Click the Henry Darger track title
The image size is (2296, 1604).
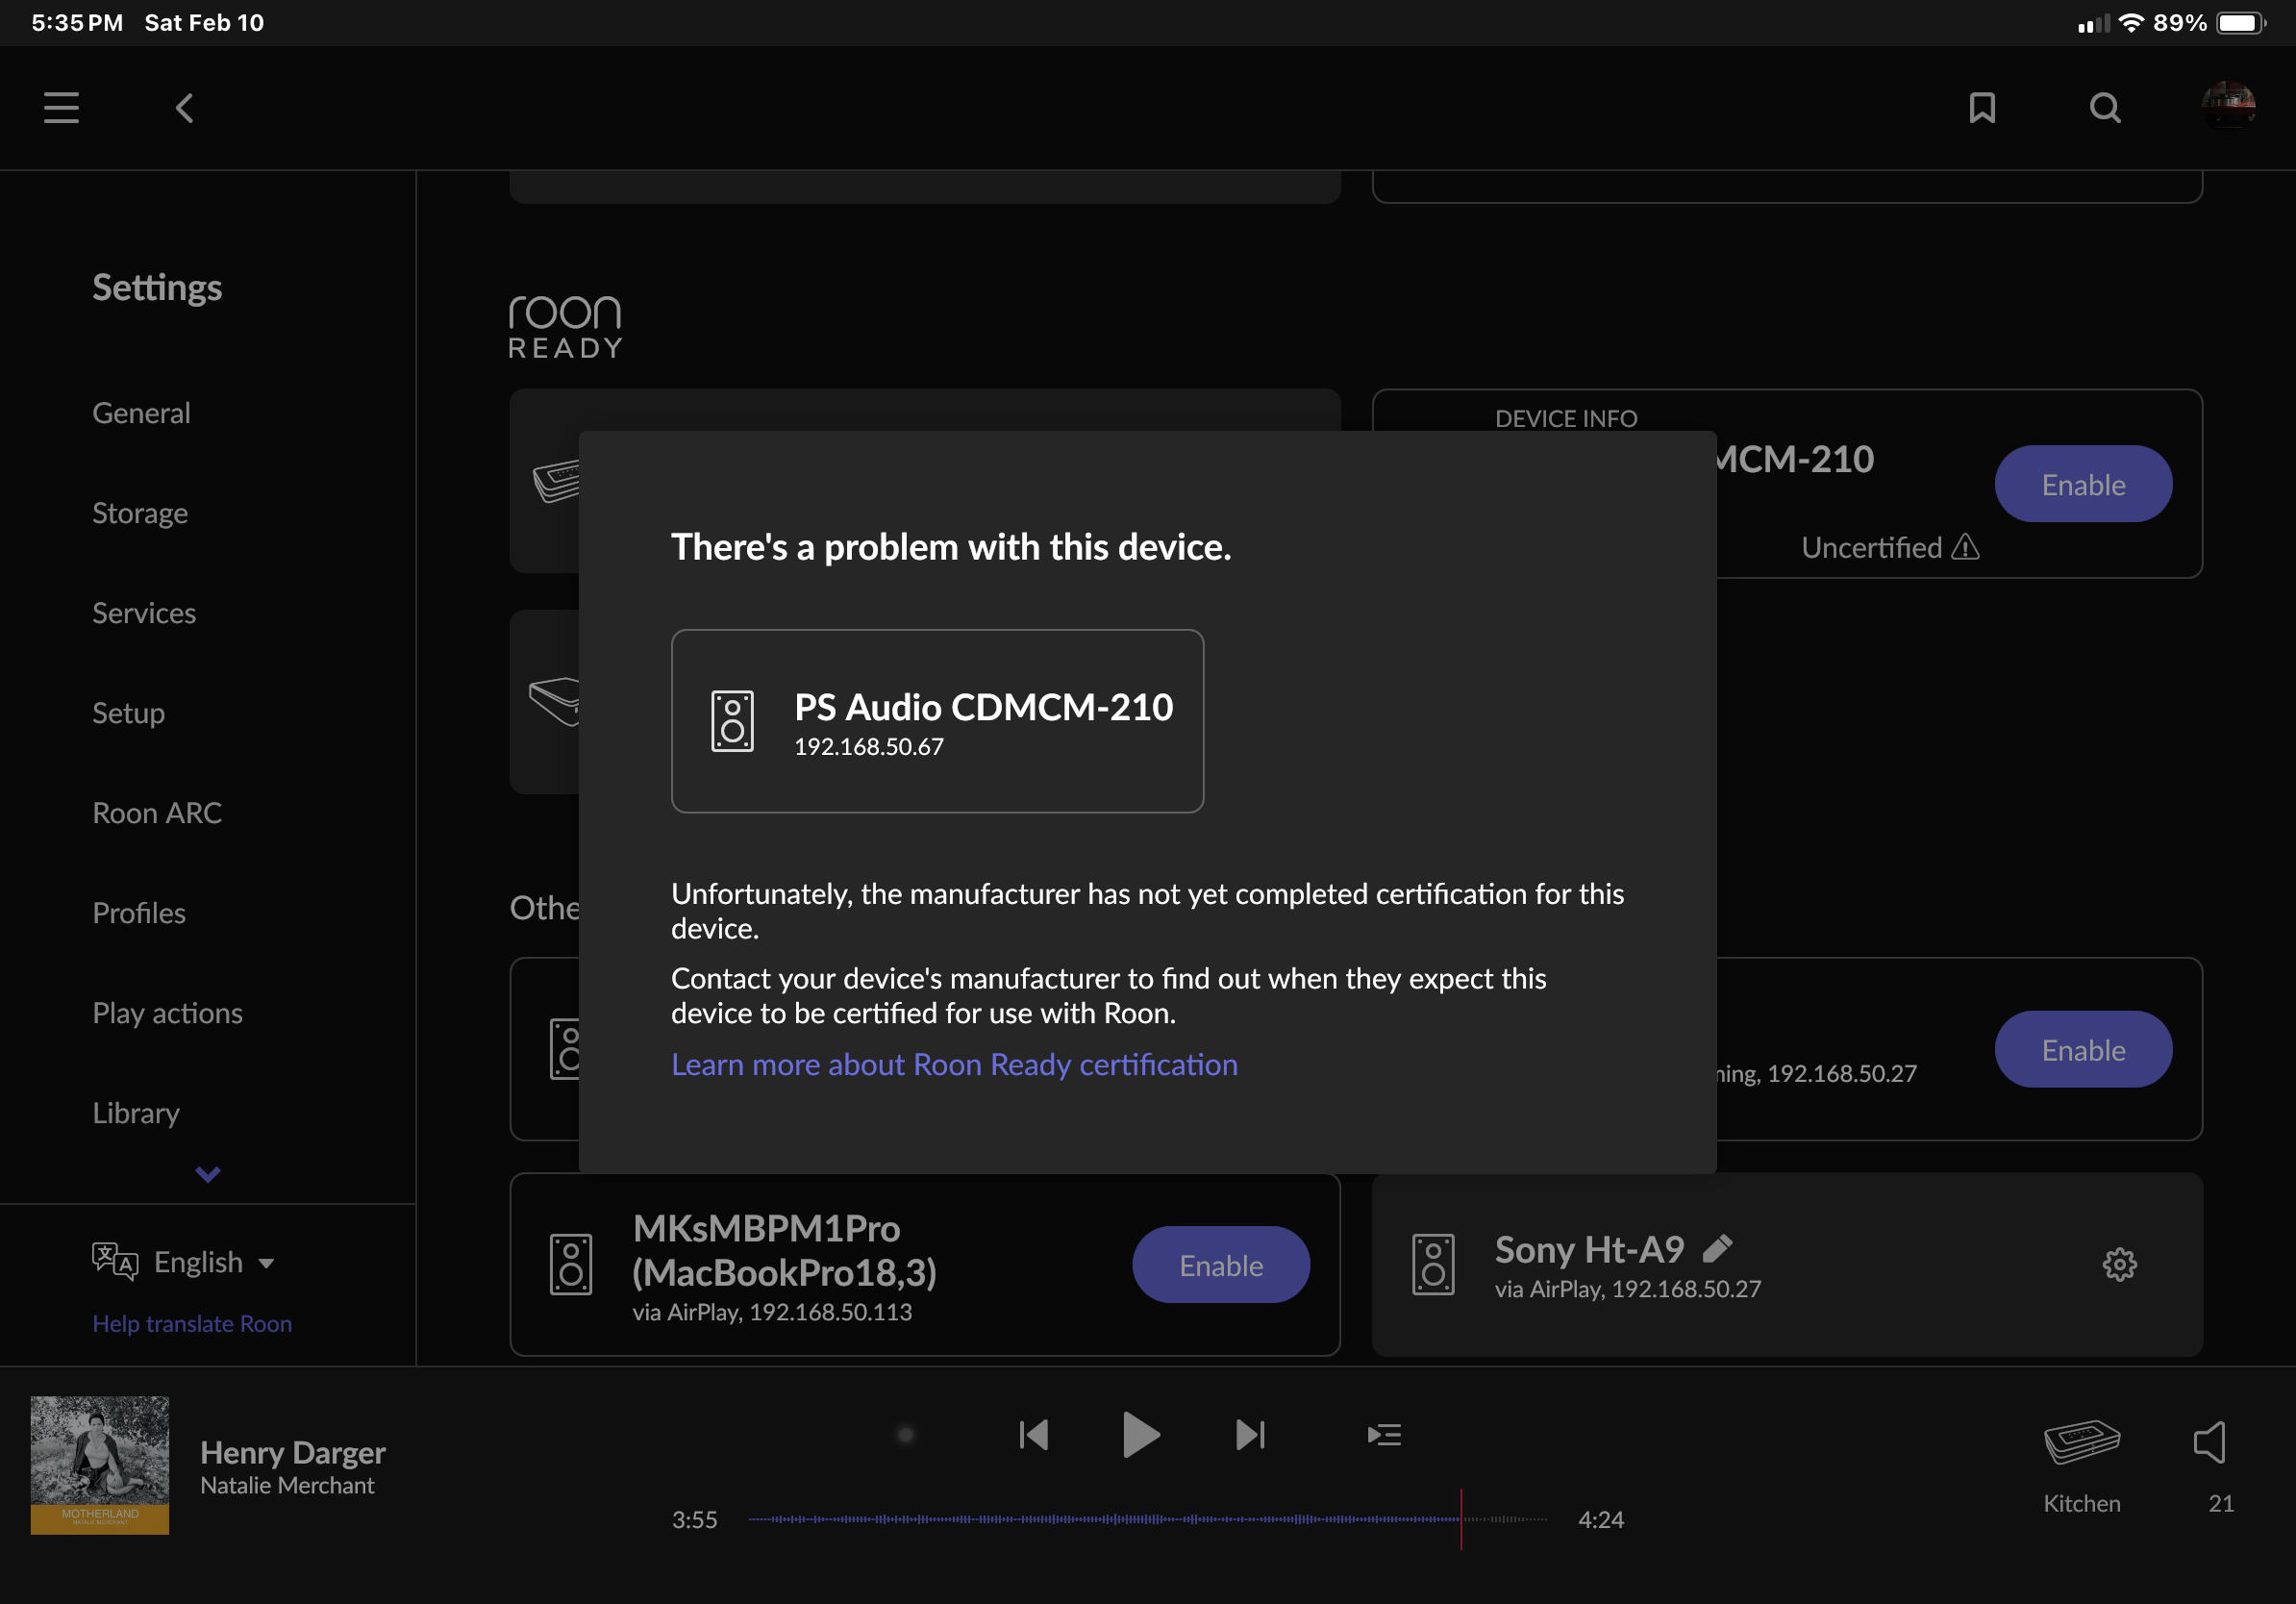click(293, 1451)
